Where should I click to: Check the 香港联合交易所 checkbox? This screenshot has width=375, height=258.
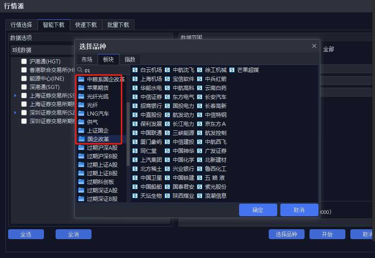[24, 70]
